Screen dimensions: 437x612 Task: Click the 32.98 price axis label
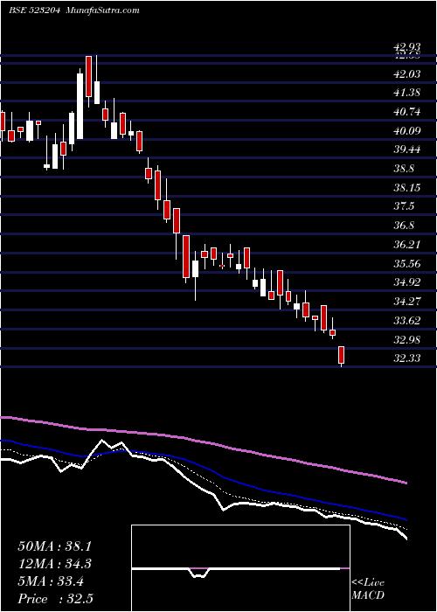tap(407, 339)
